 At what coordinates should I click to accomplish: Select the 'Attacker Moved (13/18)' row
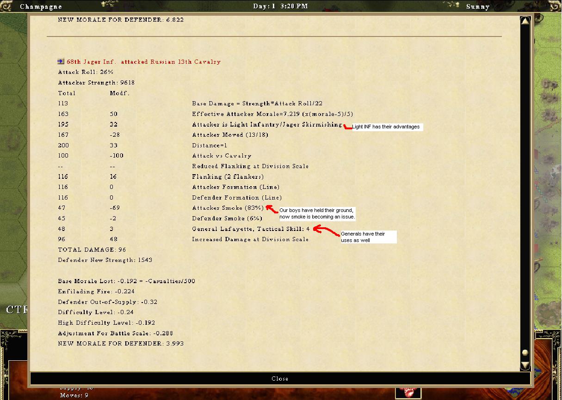(x=230, y=135)
